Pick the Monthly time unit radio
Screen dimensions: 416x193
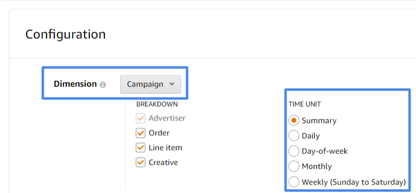click(x=294, y=166)
